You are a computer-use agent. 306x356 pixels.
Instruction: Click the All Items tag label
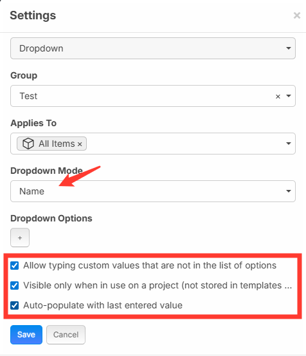click(57, 144)
